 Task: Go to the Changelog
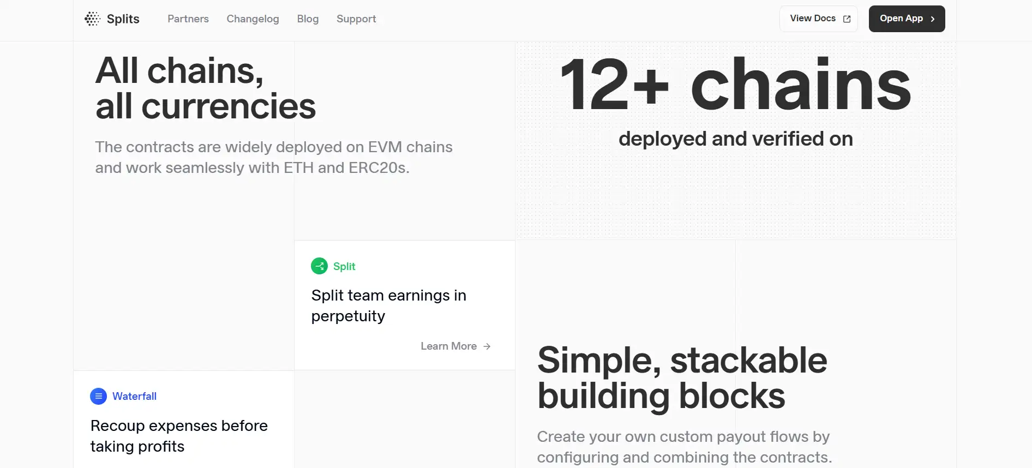pos(253,19)
